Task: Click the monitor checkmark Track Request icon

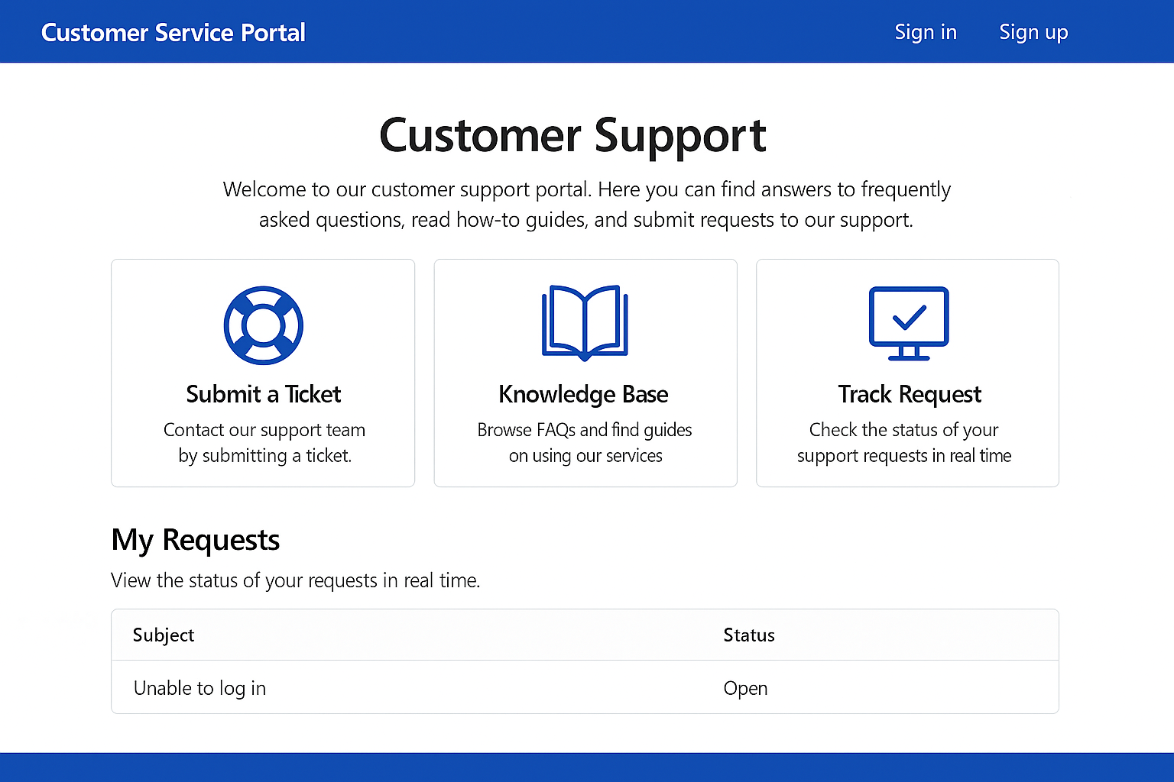Action: (907, 322)
